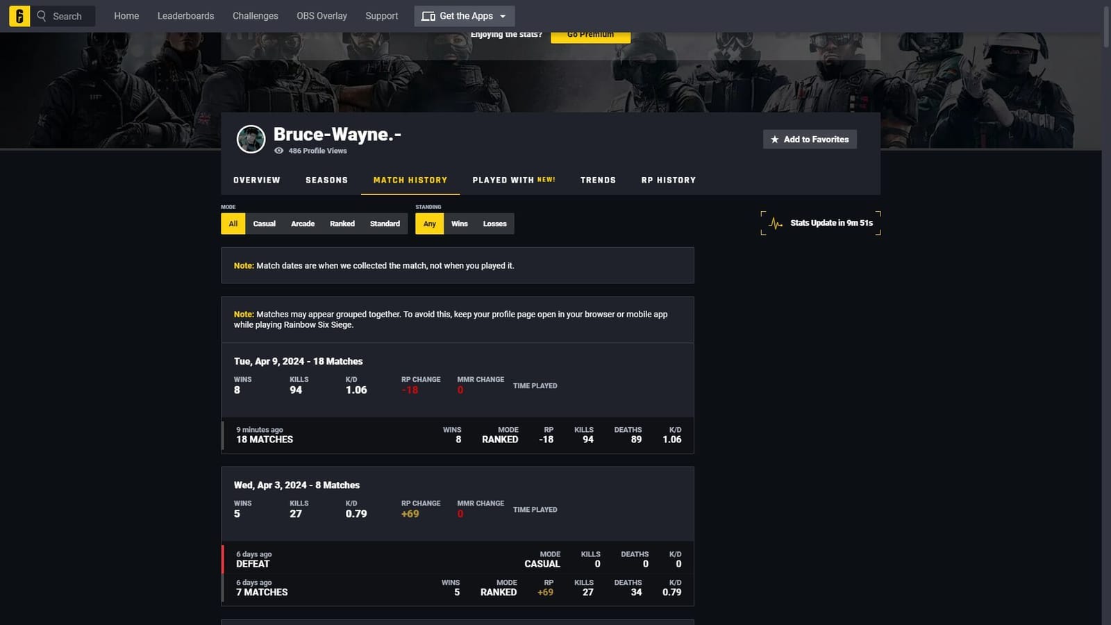Switch to the Seasons tab
1111x625 pixels.
pos(326,180)
